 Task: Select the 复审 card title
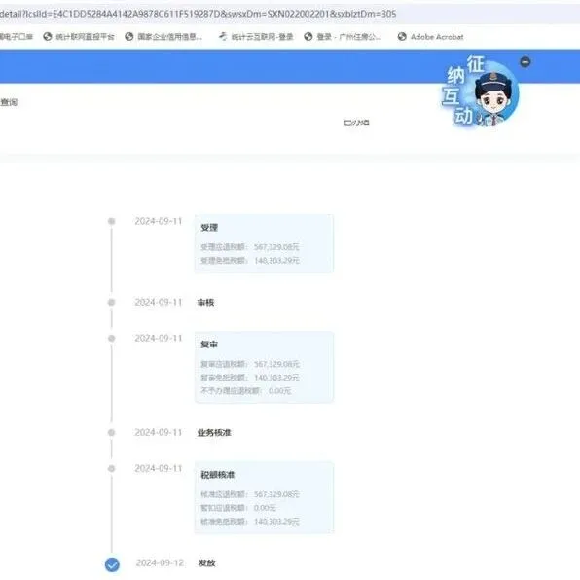click(209, 344)
